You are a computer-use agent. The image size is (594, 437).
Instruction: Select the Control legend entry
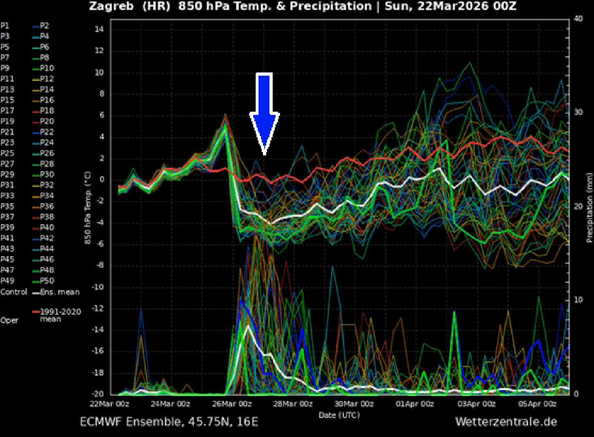tap(14, 292)
